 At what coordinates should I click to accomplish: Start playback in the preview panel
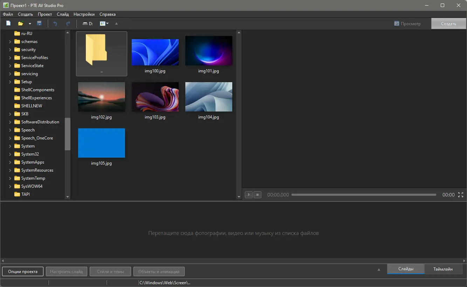[249, 194]
